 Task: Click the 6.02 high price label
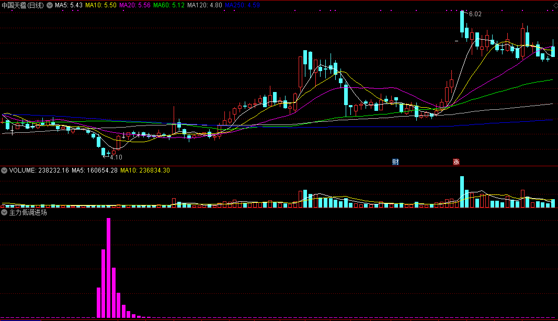[x=475, y=14]
